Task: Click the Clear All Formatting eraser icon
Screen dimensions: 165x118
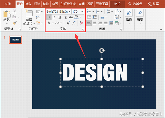Action: pyautogui.click(x=81, y=23)
